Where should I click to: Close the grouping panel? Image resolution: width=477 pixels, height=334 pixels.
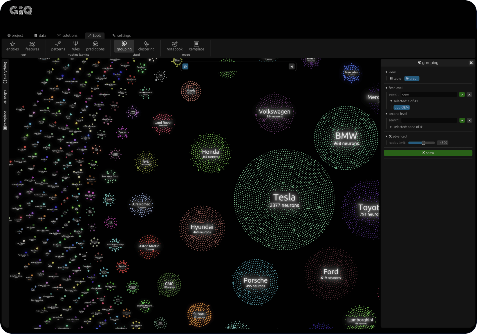pyautogui.click(x=471, y=63)
